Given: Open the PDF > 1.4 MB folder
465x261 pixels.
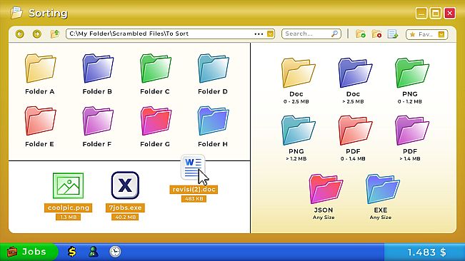Looking at the screenshot, I should 411,130.
